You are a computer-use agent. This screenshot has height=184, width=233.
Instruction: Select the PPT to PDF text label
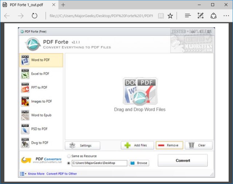(39, 87)
